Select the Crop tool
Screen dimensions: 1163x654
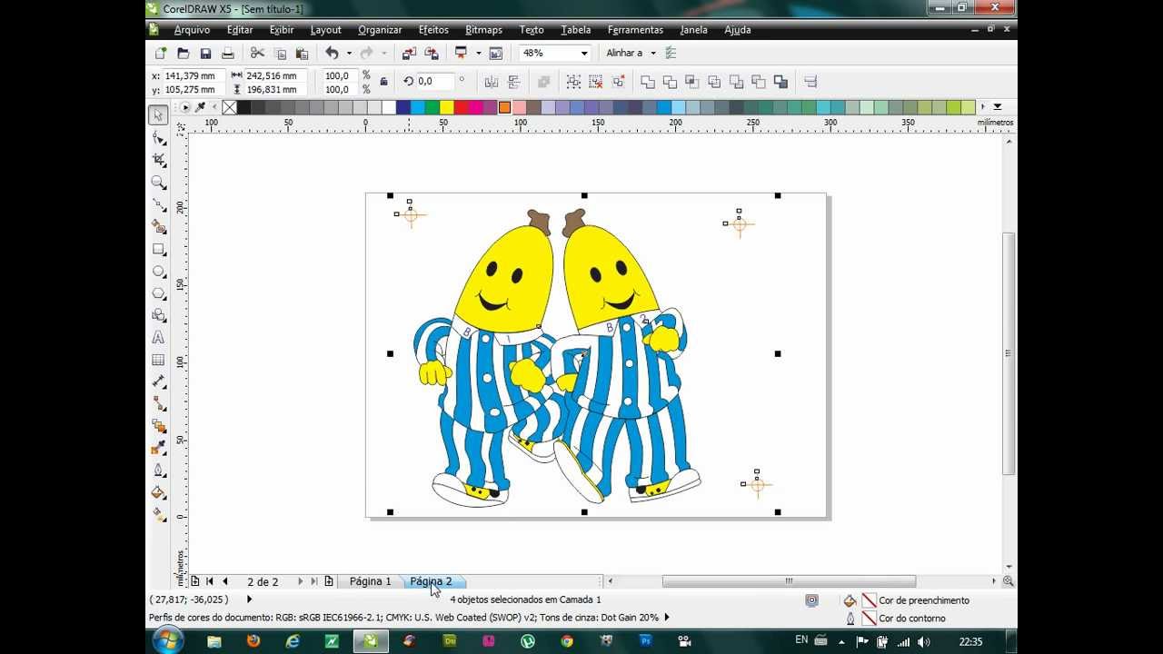pyautogui.click(x=158, y=160)
